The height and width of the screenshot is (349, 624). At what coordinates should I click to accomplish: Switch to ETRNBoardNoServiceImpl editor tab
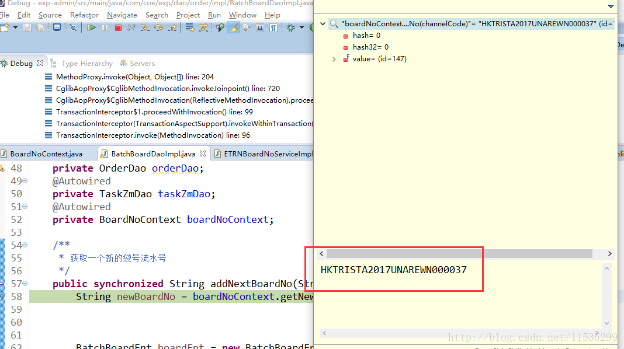[x=264, y=154]
